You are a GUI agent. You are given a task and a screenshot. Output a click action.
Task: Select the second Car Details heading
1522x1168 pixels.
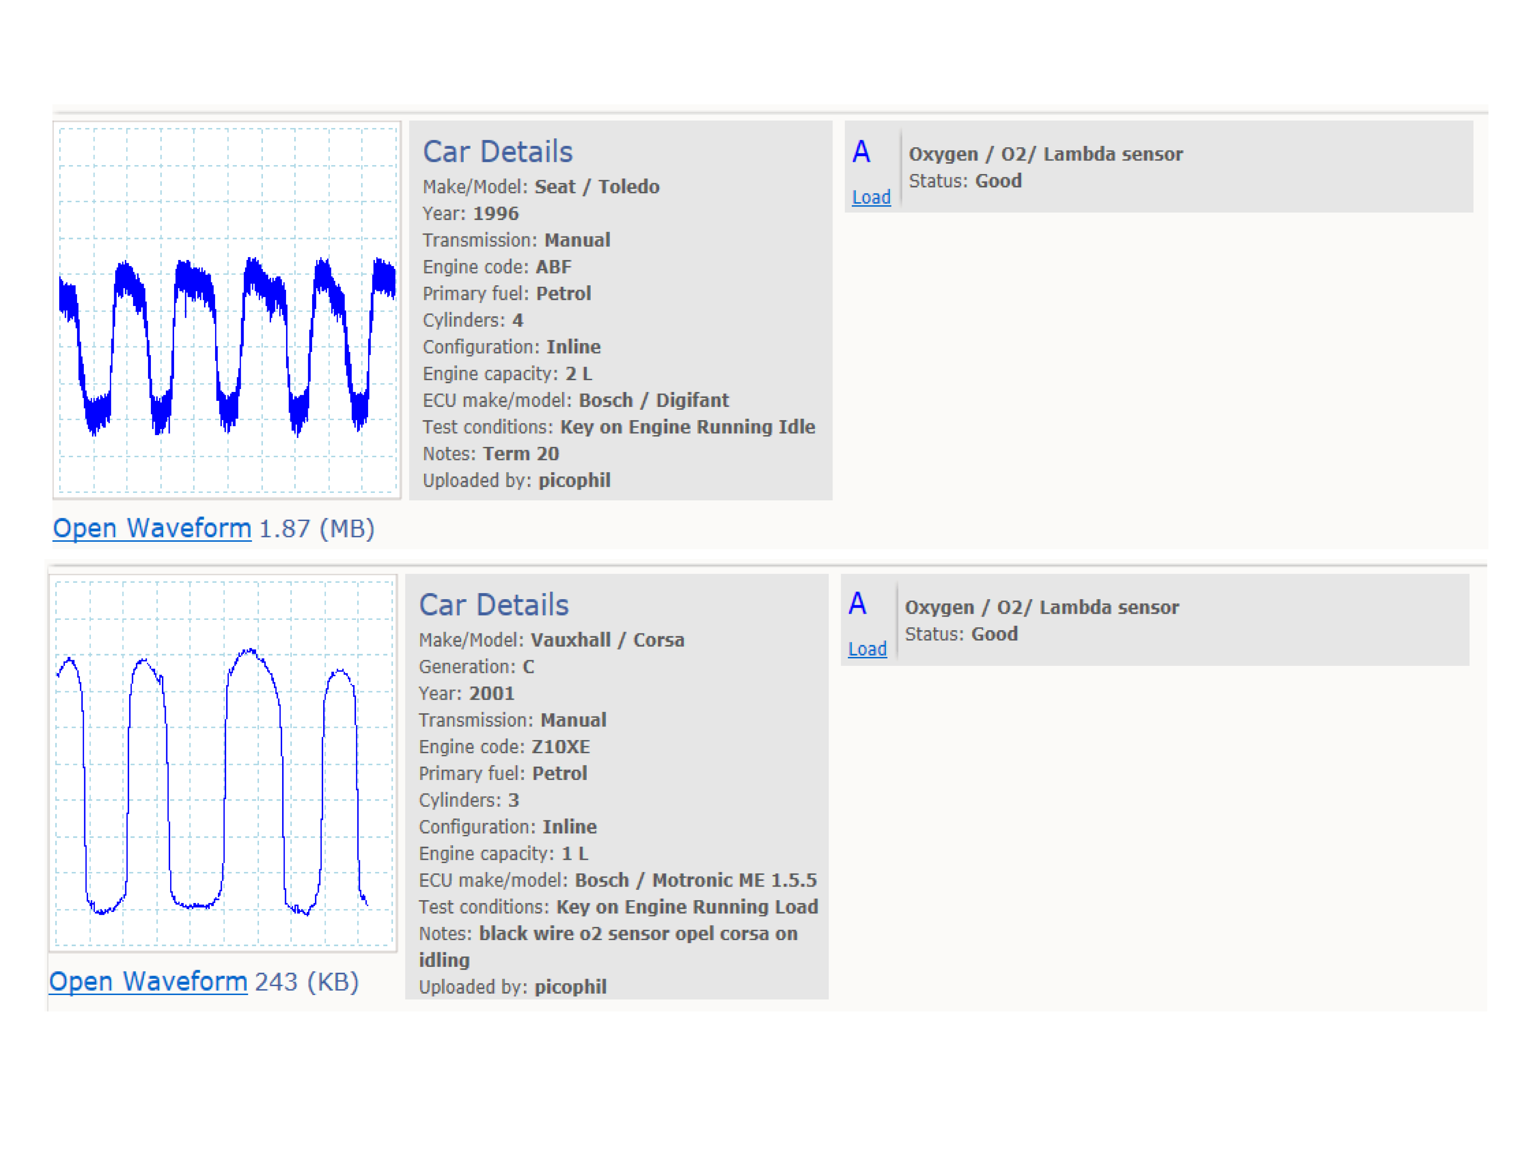click(494, 605)
